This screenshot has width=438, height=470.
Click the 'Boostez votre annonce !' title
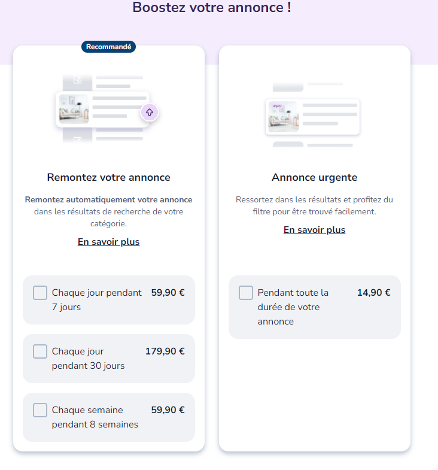click(x=212, y=8)
